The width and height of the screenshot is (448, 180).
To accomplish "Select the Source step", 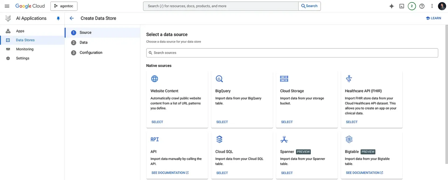I will click(x=102, y=32).
